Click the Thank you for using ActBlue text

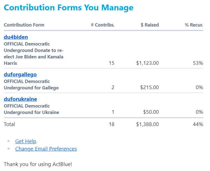[x=38, y=164]
